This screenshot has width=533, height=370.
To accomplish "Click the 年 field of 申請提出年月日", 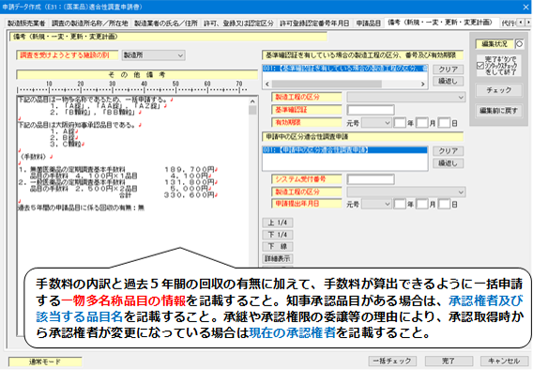I will [400, 204].
